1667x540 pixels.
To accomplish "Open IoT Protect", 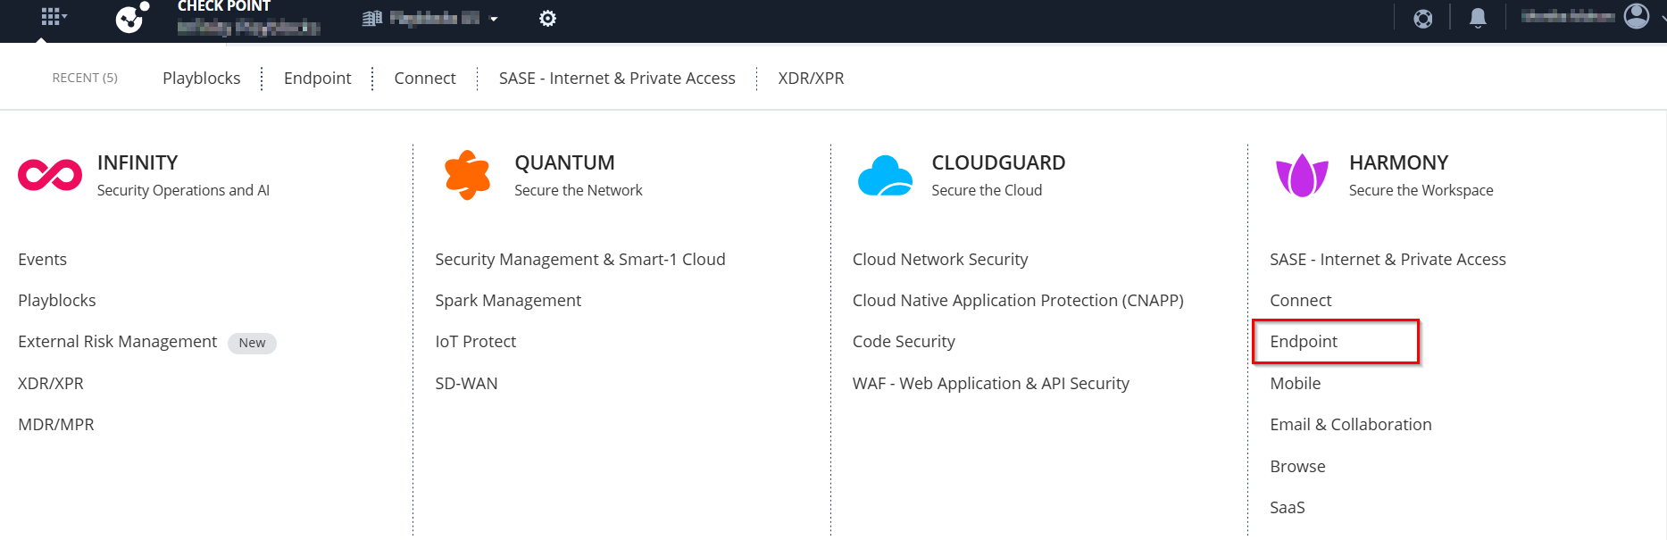I will (x=476, y=341).
